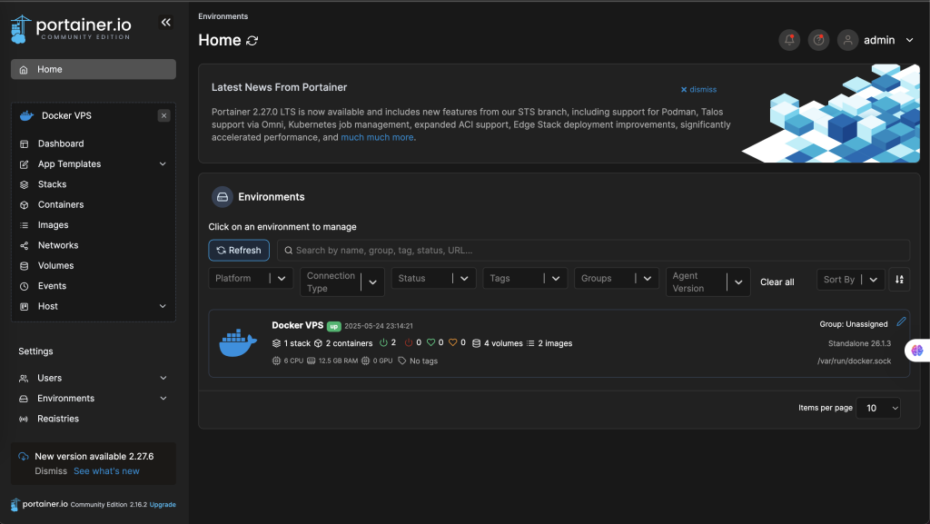The image size is (930, 524).
Task: Edit Docker VPS with pencil icon
Action: pyautogui.click(x=901, y=321)
